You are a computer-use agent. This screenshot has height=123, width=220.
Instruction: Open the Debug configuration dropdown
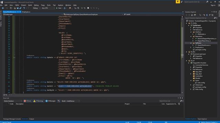[x=36, y=8]
